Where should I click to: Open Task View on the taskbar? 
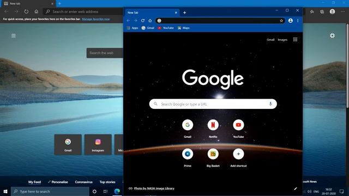coord(105,192)
